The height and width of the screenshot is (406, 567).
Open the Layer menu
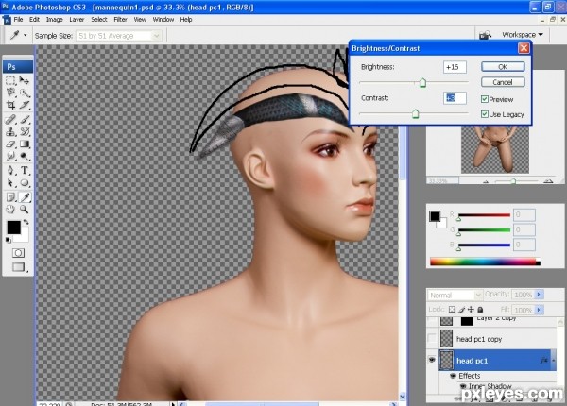pyautogui.click(x=77, y=20)
